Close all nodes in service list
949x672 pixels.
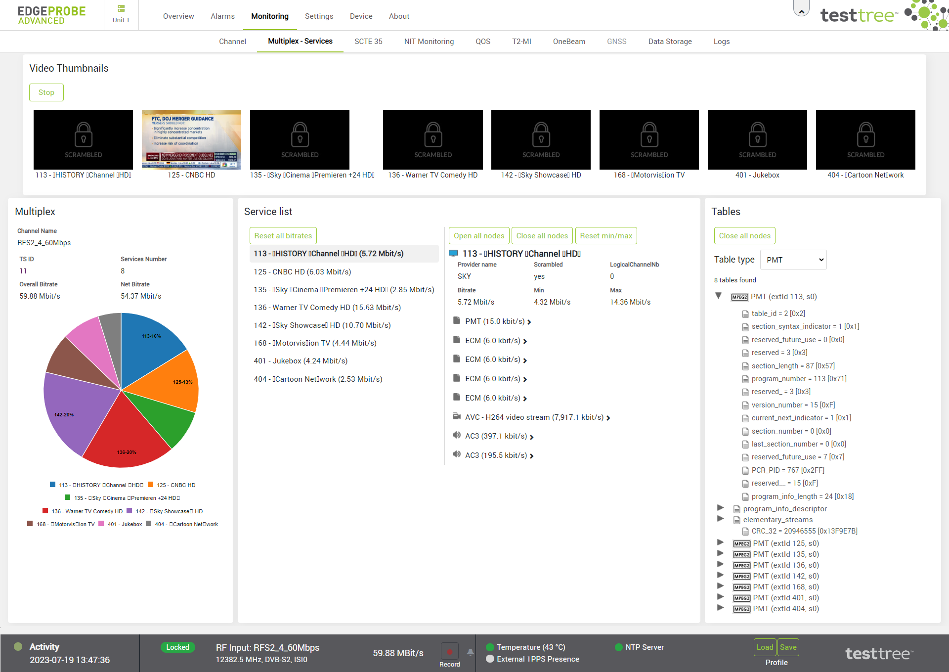(x=542, y=236)
